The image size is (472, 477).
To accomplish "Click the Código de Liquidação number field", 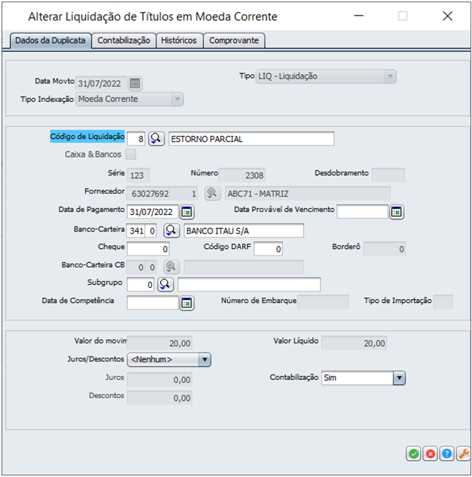I will 136,139.
